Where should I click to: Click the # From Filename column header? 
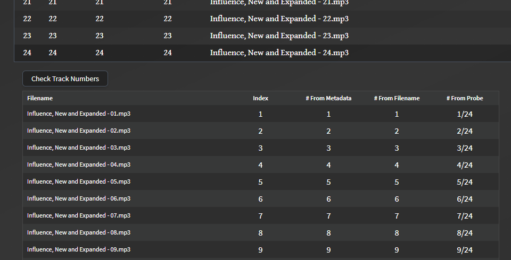click(397, 98)
